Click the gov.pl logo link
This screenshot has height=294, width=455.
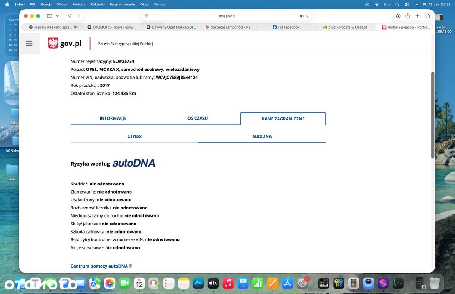(x=65, y=44)
